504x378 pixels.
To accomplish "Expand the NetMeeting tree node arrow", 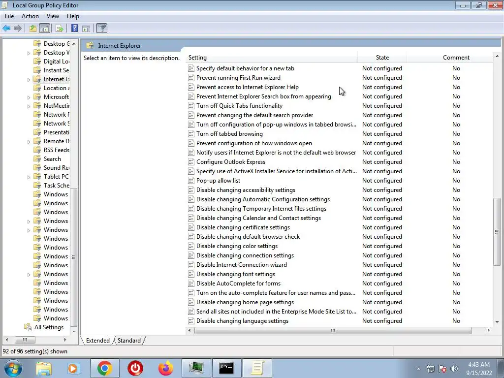I will point(29,106).
